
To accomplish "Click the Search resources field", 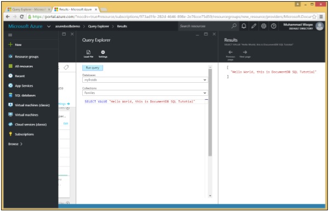I will pyautogui.click(x=205, y=26).
